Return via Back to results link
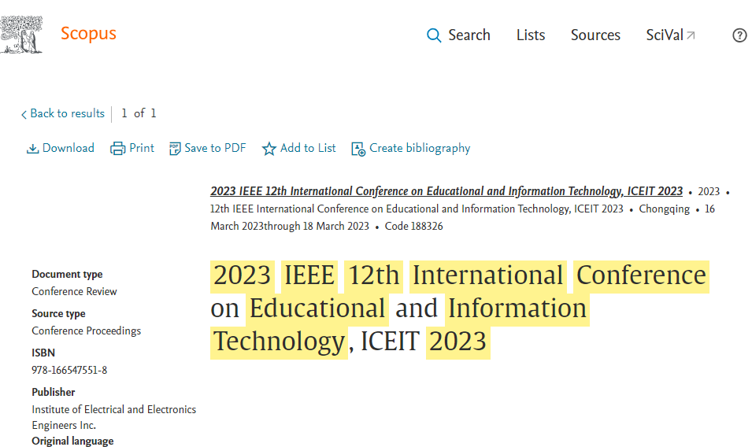This screenshot has width=752, height=447. (x=67, y=113)
